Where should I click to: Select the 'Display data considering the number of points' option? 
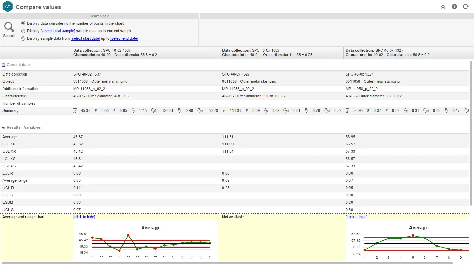click(23, 23)
